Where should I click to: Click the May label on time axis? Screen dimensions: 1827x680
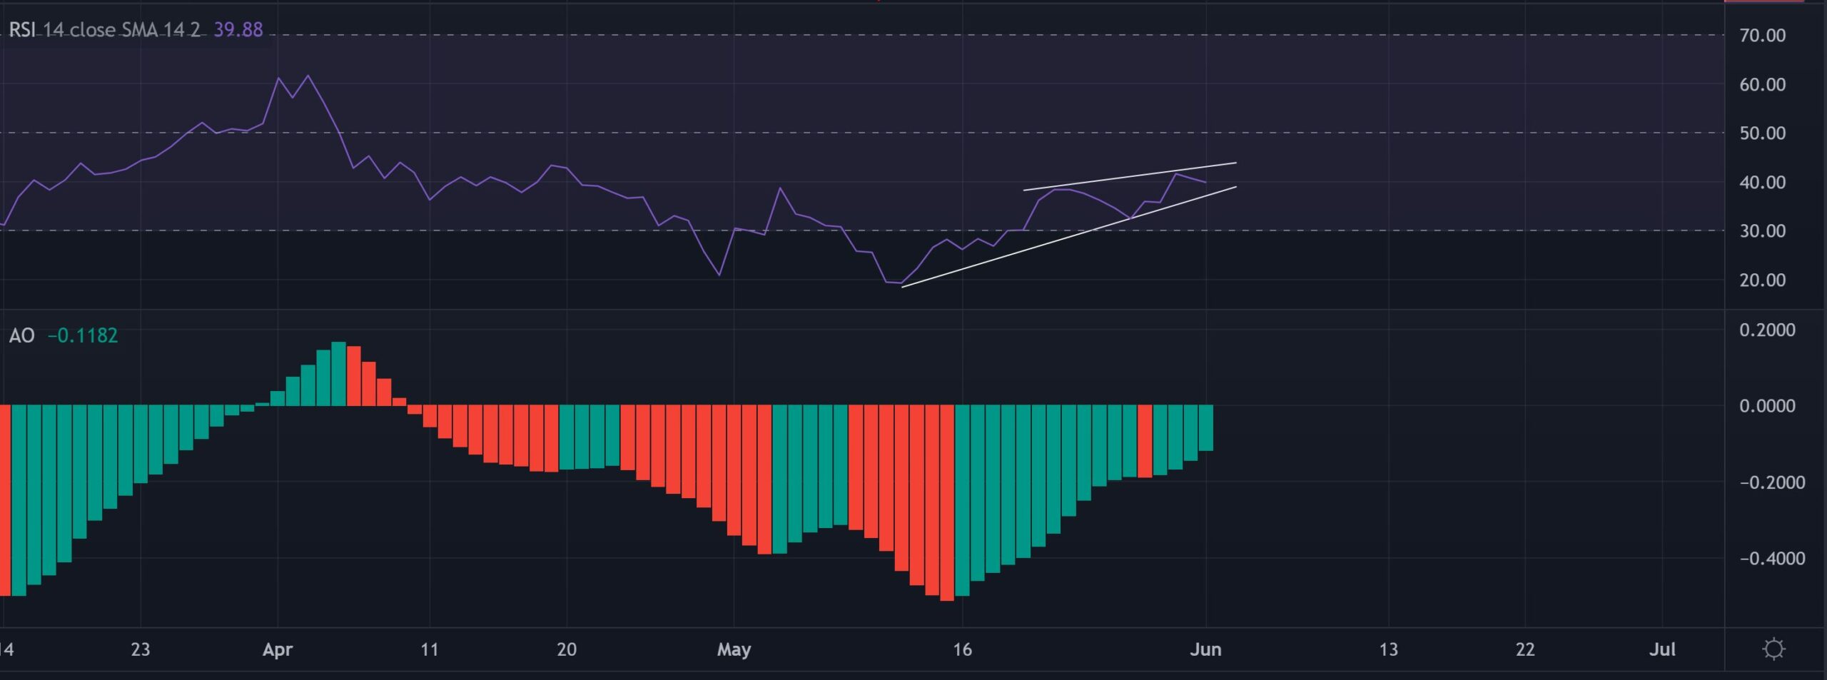pyautogui.click(x=734, y=649)
